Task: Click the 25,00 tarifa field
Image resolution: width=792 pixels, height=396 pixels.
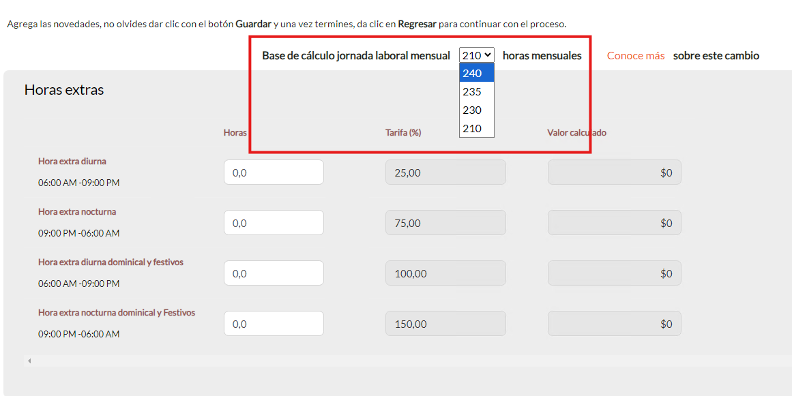Action: click(x=445, y=172)
